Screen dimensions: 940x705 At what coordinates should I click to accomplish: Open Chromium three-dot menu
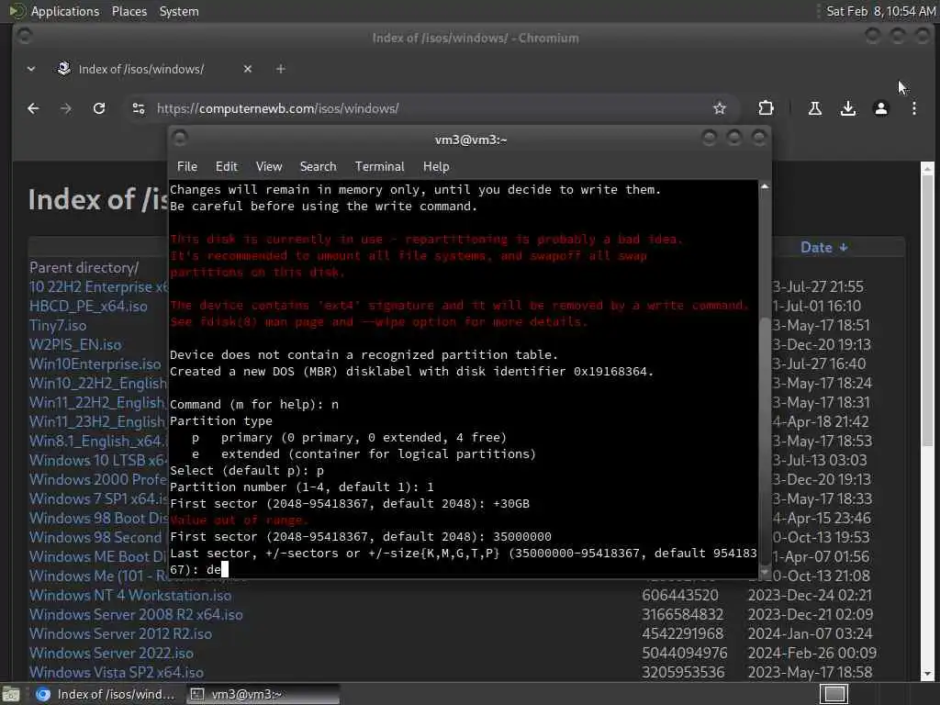click(x=913, y=108)
